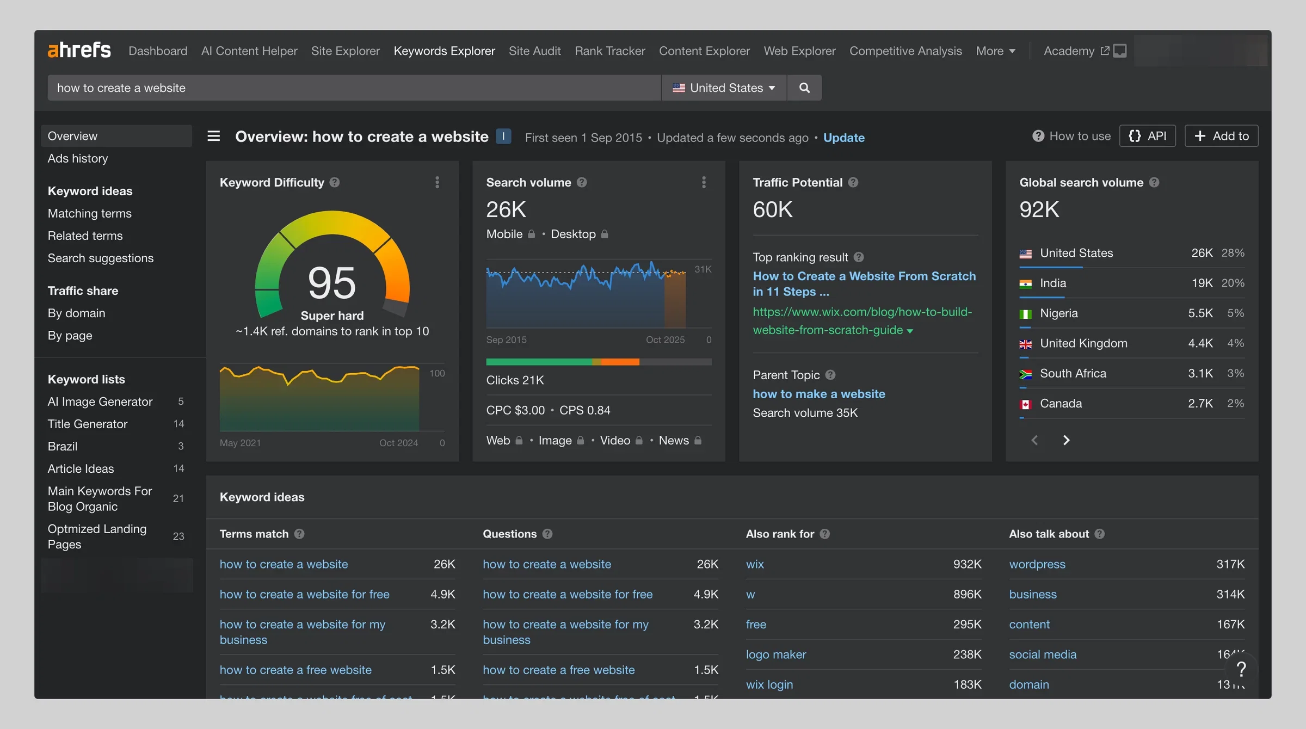This screenshot has height=729, width=1306.
Task: Go to next page of countries list
Action: 1066,440
